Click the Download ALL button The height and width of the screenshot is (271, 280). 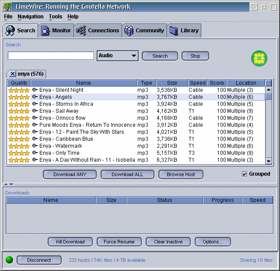click(127, 174)
